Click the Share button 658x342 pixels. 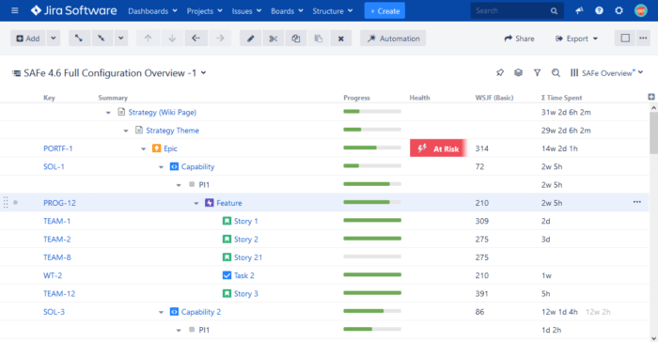(519, 39)
